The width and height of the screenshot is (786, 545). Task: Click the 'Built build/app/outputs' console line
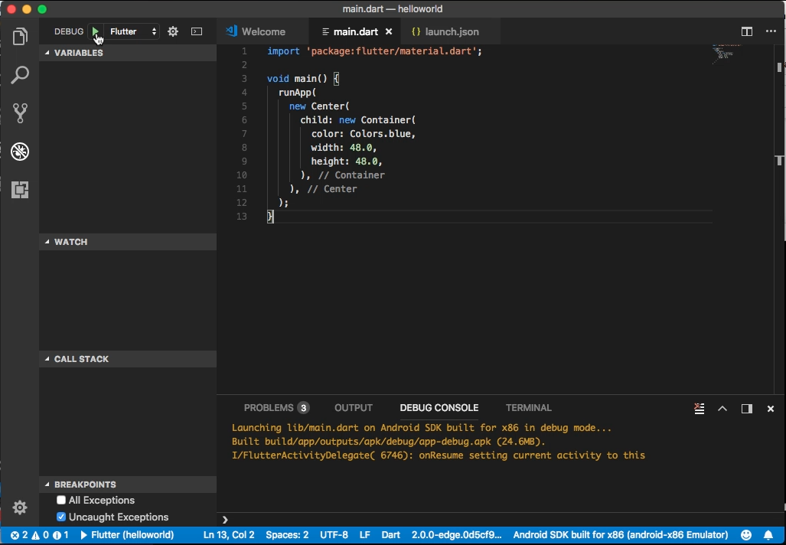(x=389, y=442)
